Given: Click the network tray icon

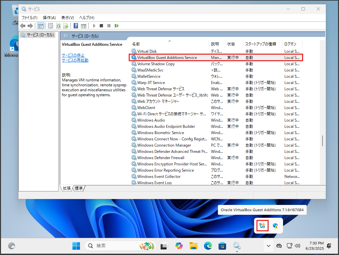Looking at the screenshot, I should pyautogui.click(x=290, y=246).
